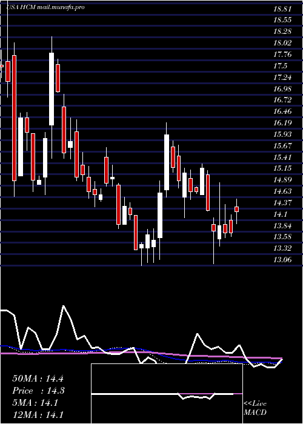This screenshot has height=424, width=303.
Task: Click the '50MA : 14.4' readout
Action: pyautogui.click(x=38, y=379)
